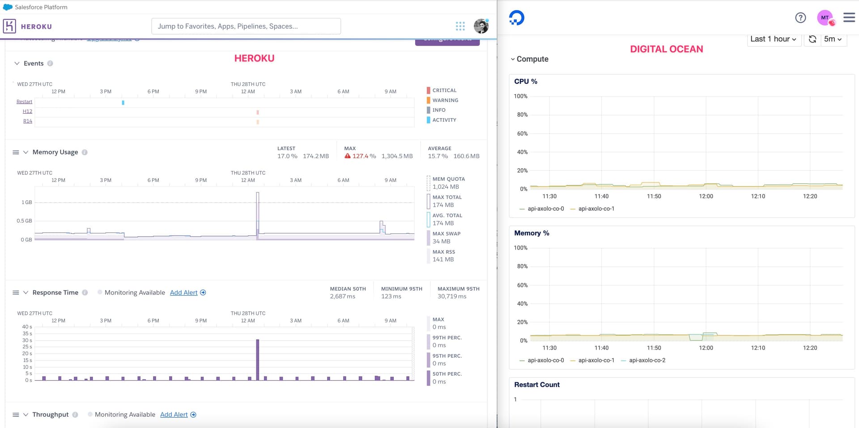Collapse the Events section
859x428 pixels.
[x=17, y=64]
